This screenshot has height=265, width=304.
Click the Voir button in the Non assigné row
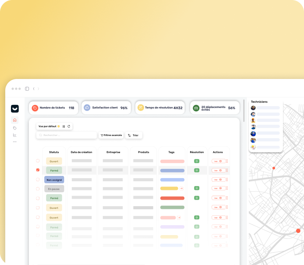coord(219,179)
